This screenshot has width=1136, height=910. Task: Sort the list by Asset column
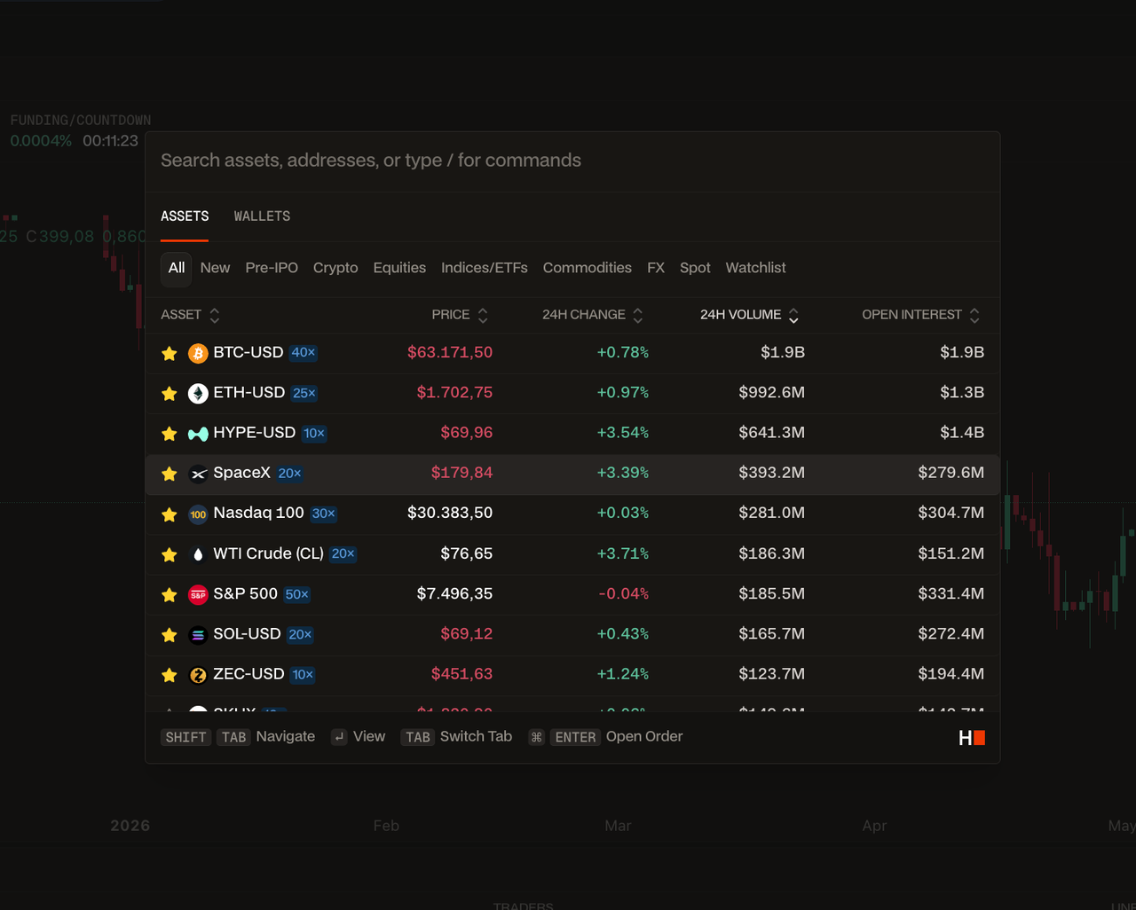tap(190, 315)
